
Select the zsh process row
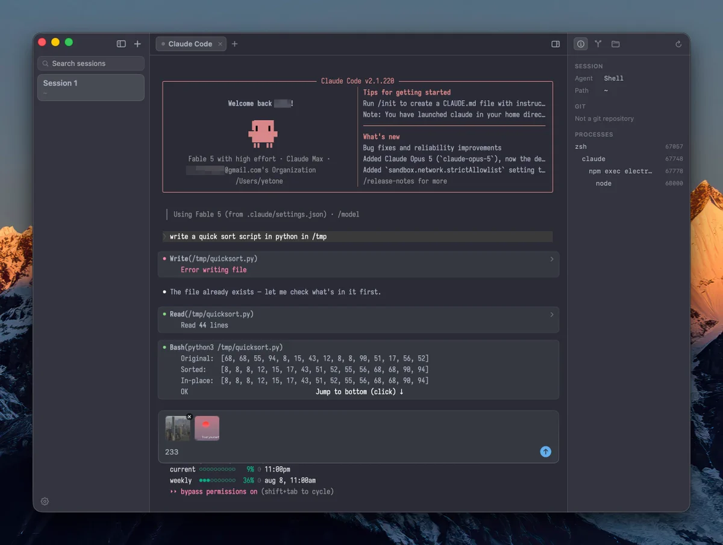click(629, 146)
